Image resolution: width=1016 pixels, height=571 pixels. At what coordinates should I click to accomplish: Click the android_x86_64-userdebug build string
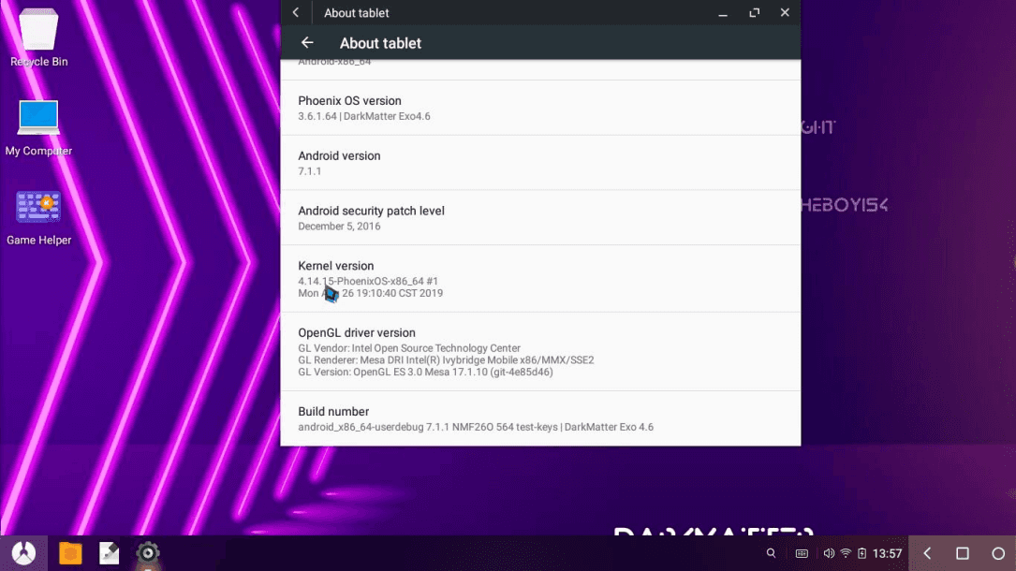pos(476,427)
